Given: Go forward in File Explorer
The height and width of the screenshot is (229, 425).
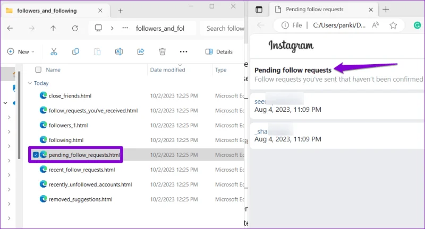Looking at the screenshot, I should click(x=31, y=28).
